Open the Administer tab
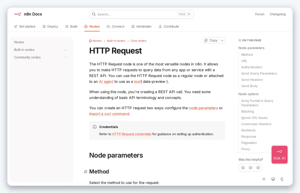The image size is (300, 193). tap(141, 27)
